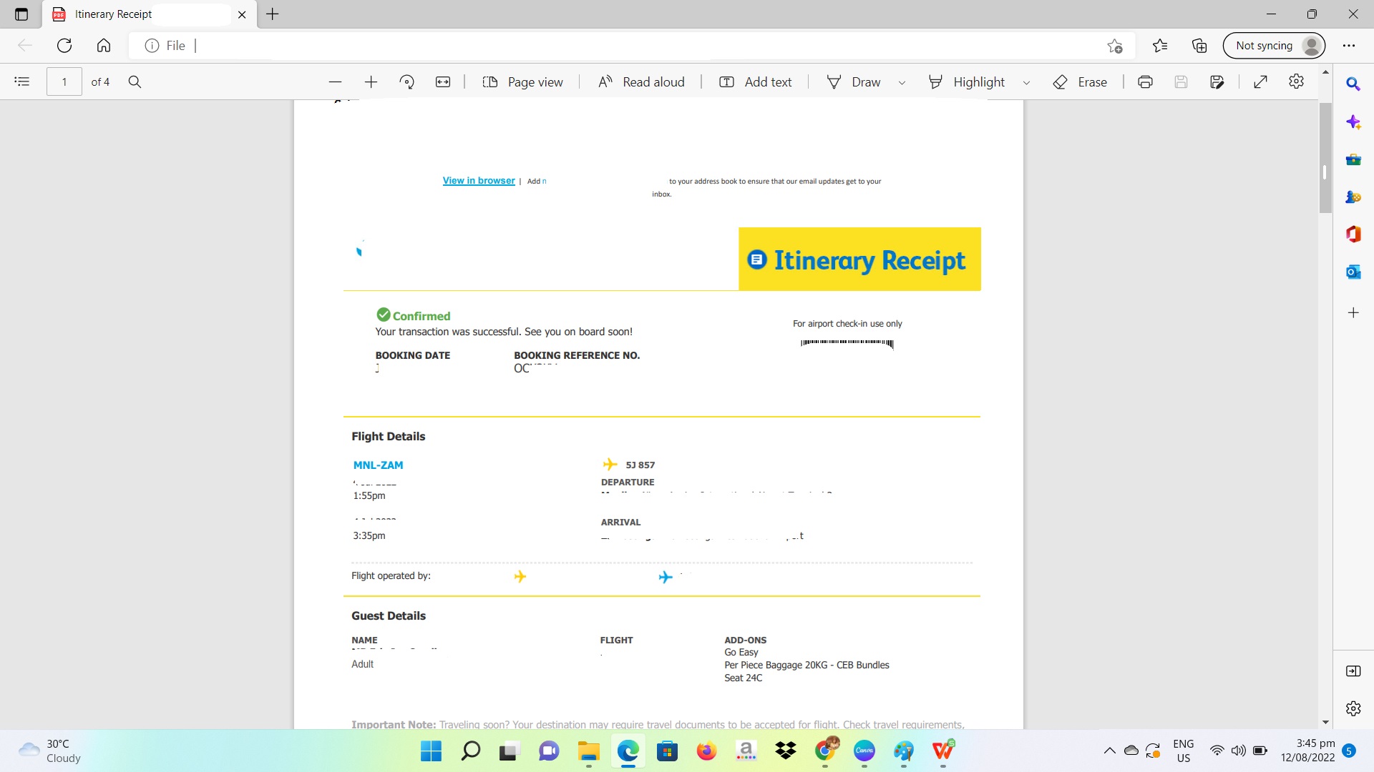Open the Page view menu
Viewport: 1374px width, 772px height.
(x=523, y=82)
